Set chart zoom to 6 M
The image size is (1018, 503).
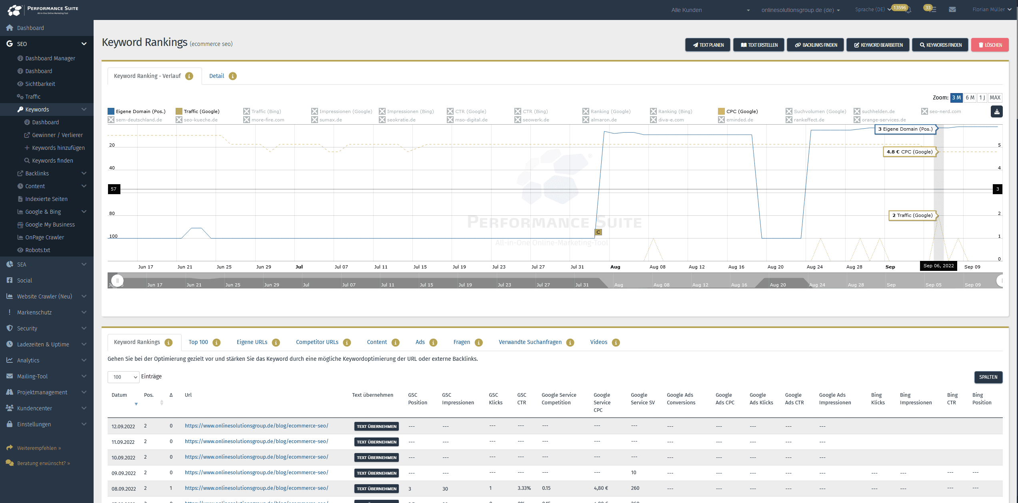coord(970,97)
